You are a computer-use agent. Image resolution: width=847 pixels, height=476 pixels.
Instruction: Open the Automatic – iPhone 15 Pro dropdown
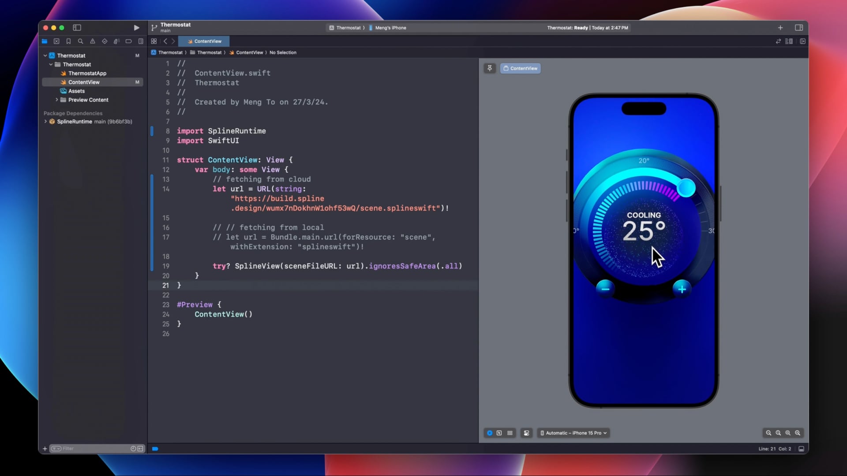click(x=573, y=433)
